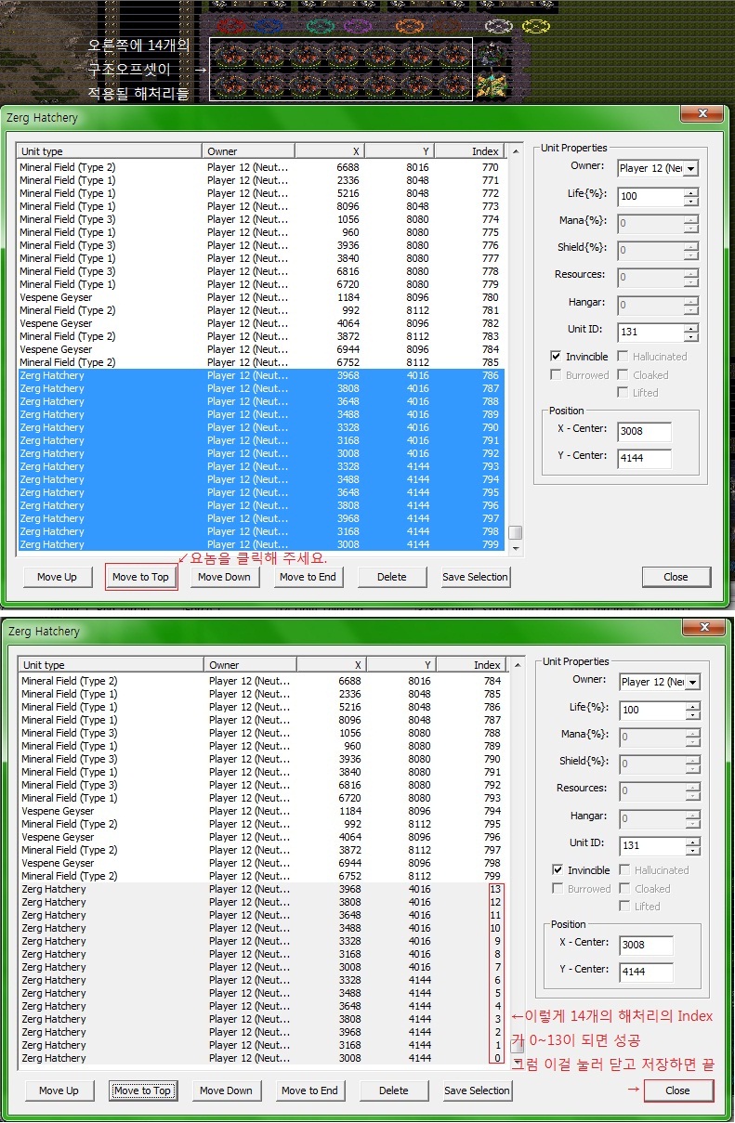Click X - Center field in upper dialog
The image size is (735, 1123).
(x=644, y=431)
